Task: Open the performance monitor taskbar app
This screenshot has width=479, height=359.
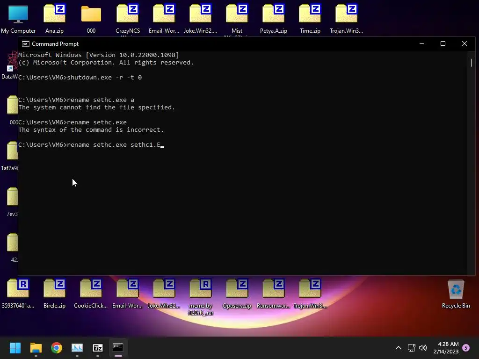Action: (77, 348)
